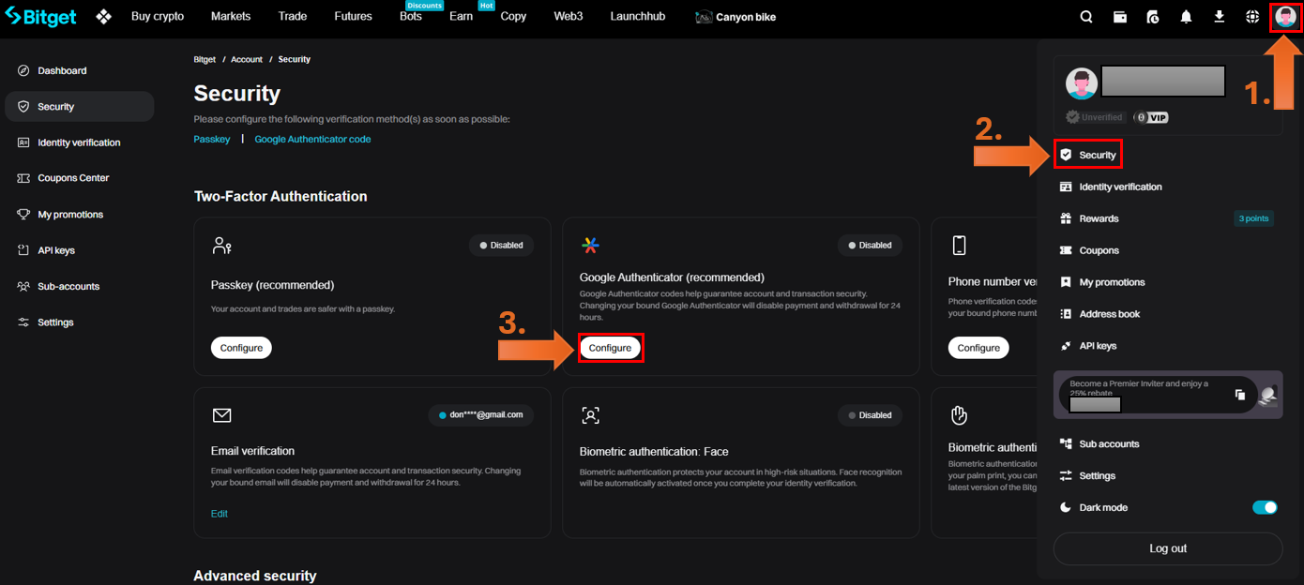
Task: Click Account in the breadcrumb trail
Action: pos(247,59)
